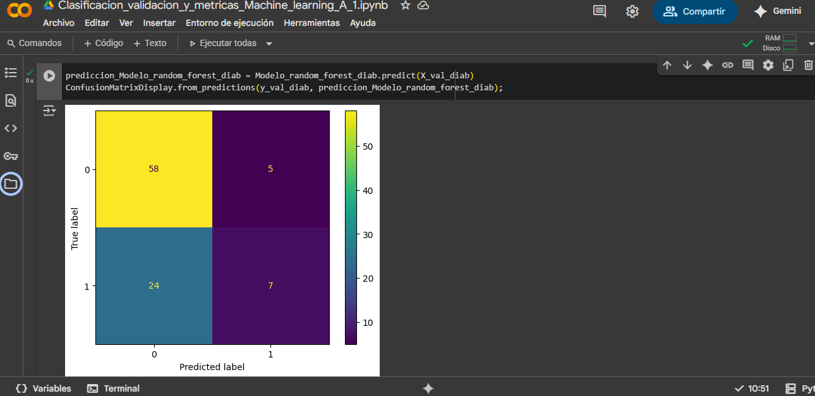This screenshot has height=396, width=815.
Task: Open the Gemini assistant
Action: pos(778,11)
